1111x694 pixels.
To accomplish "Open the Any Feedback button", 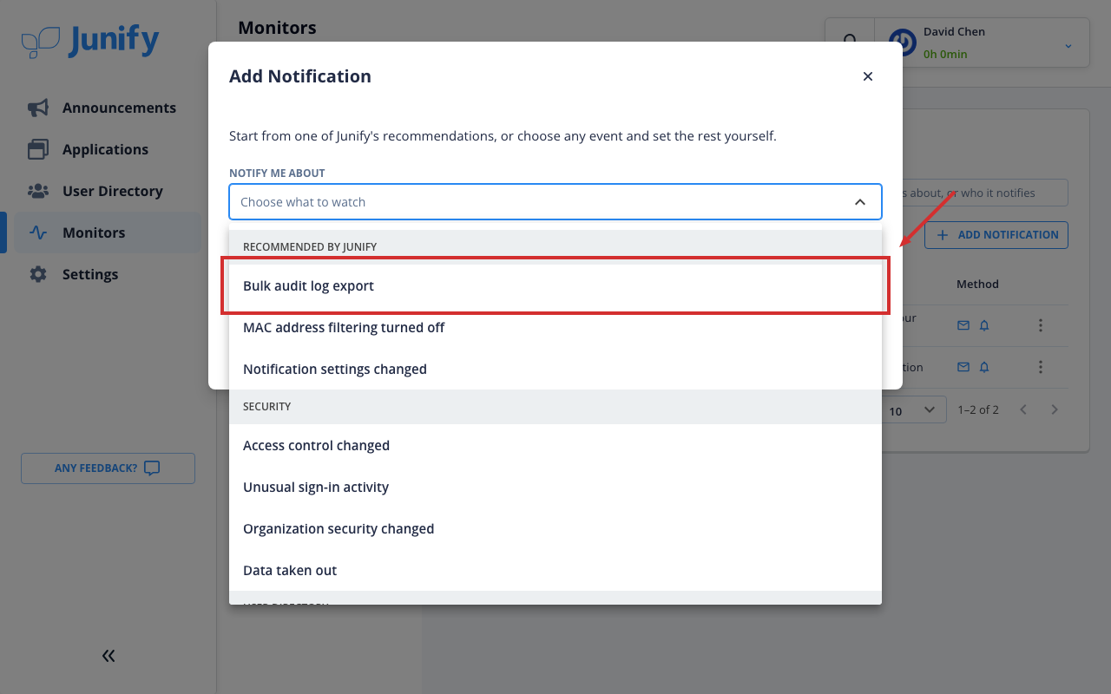I will point(108,468).
